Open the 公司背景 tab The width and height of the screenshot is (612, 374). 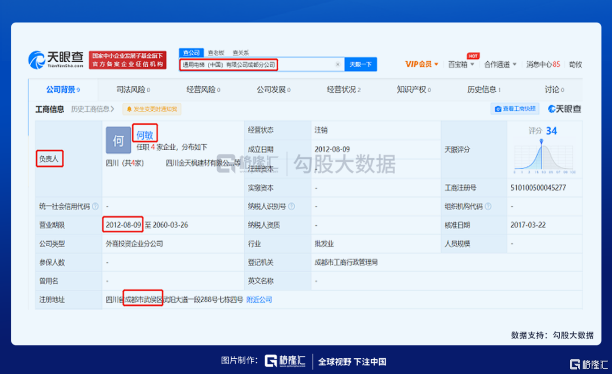[63, 89]
